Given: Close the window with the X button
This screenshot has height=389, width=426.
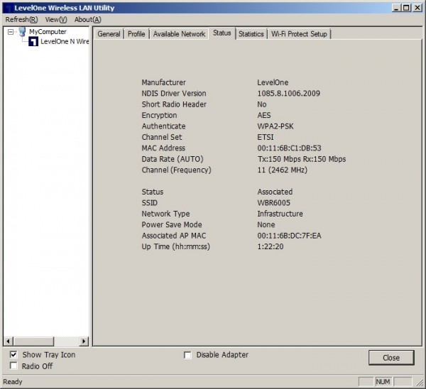Looking at the screenshot, I should tap(417, 8).
